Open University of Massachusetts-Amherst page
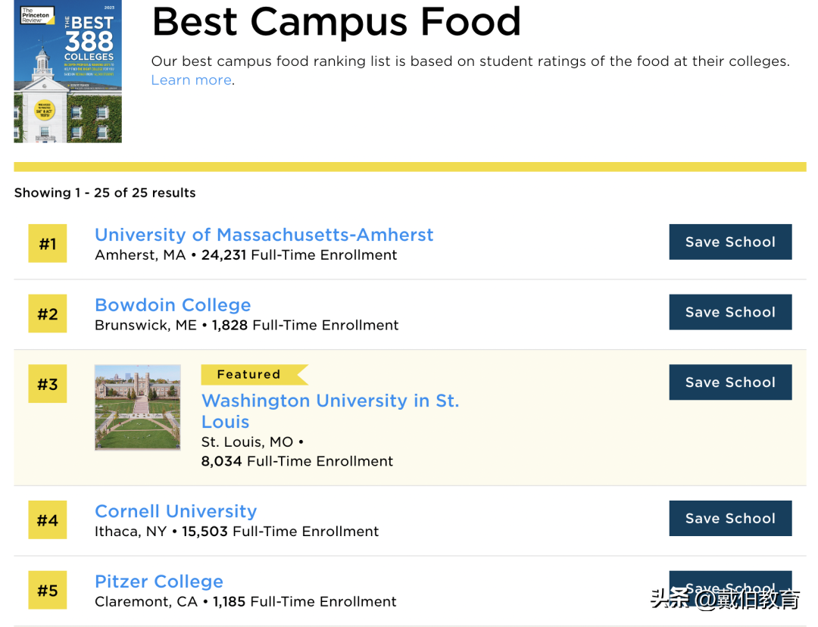This screenshot has height=627, width=818. (x=264, y=235)
